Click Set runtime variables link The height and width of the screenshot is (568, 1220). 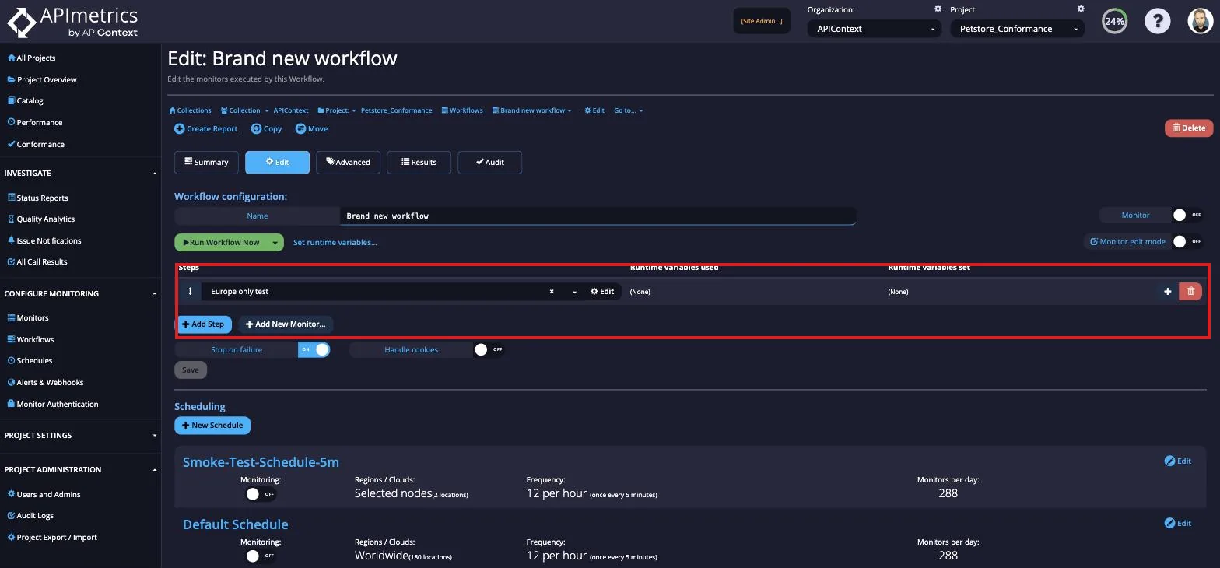pos(335,242)
